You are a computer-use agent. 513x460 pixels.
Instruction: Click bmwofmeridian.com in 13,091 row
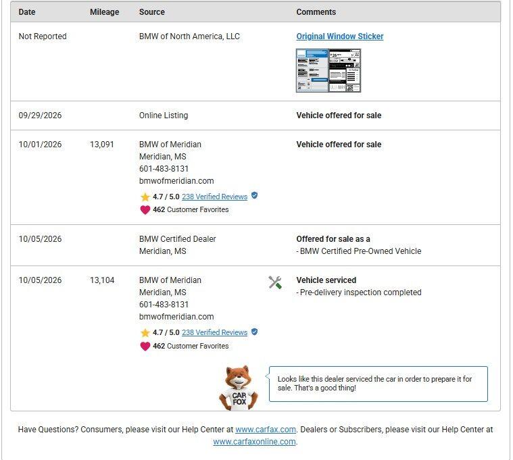pos(176,181)
